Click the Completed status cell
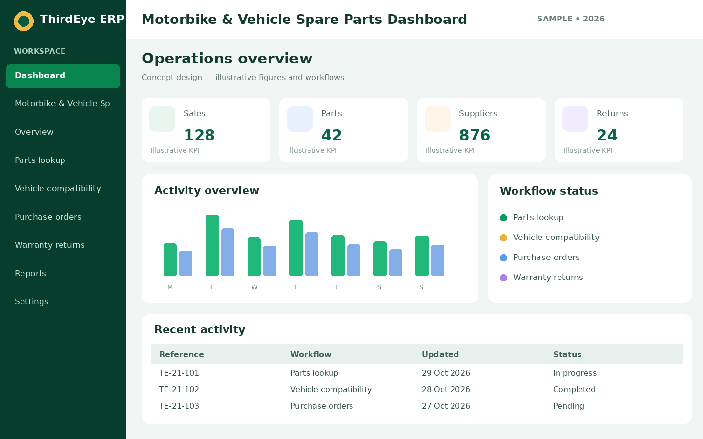 (x=574, y=390)
